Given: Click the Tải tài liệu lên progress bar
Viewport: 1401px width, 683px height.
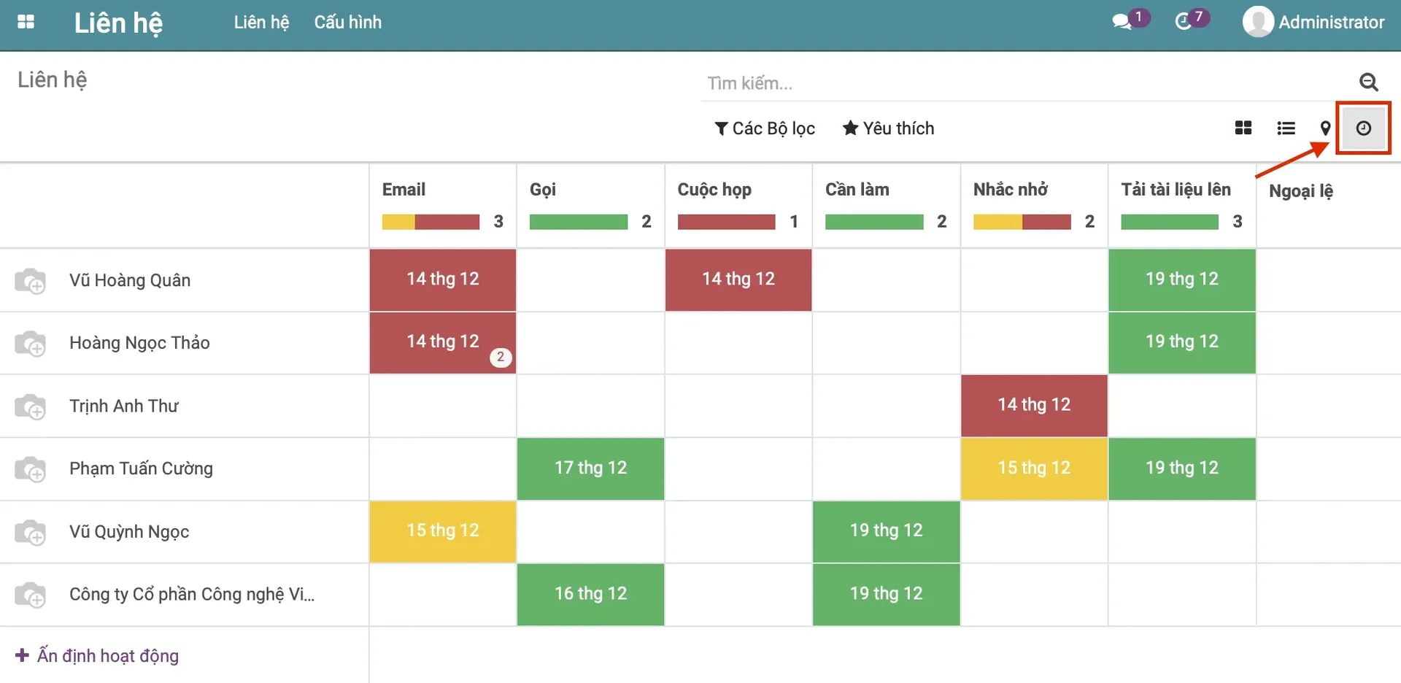Looking at the screenshot, I should click(1170, 222).
